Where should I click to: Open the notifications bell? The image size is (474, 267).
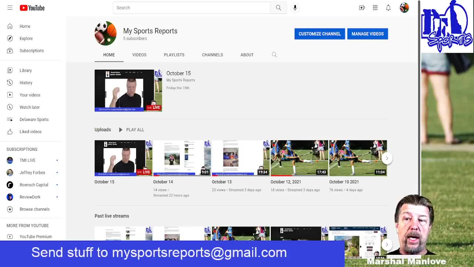tap(388, 8)
